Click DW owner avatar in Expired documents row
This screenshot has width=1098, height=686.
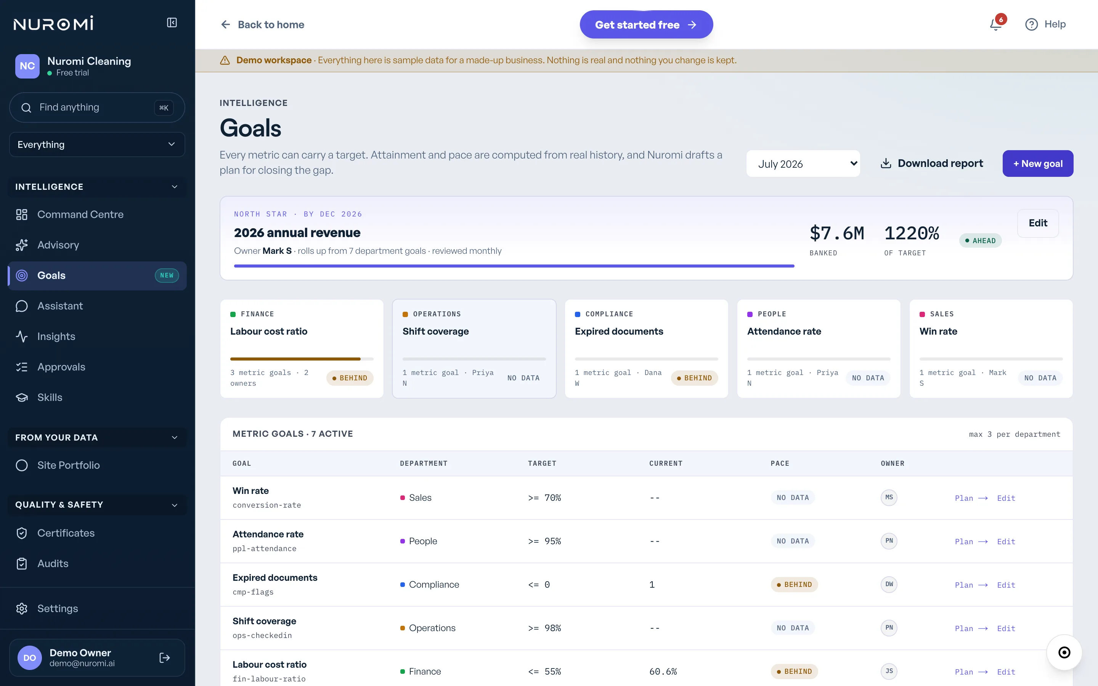click(x=889, y=584)
